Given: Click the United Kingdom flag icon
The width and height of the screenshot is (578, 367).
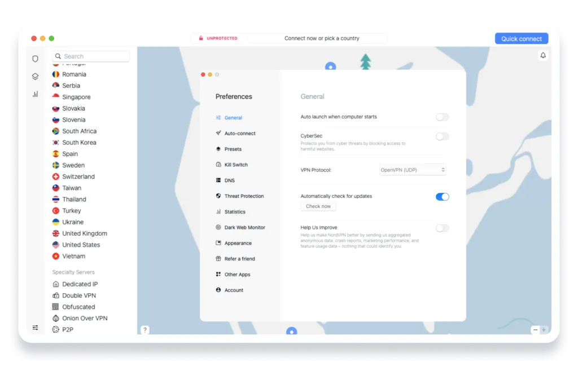Looking at the screenshot, I should [56, 233].
